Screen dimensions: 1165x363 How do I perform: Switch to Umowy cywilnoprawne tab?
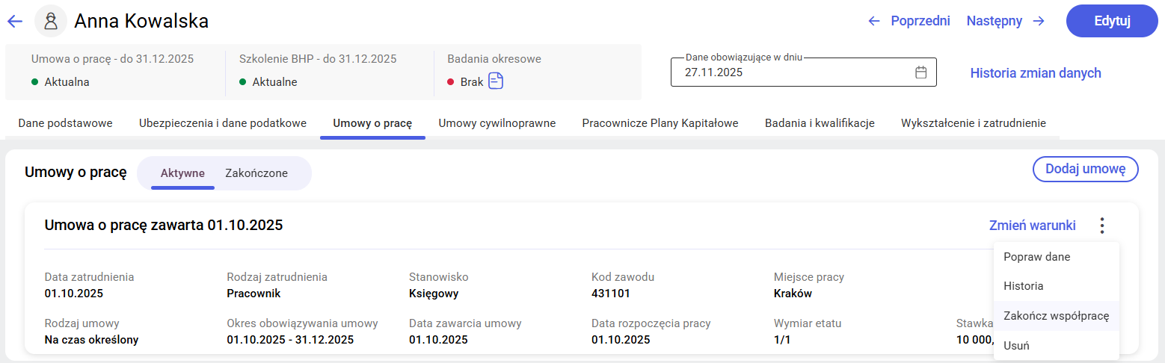497,123
